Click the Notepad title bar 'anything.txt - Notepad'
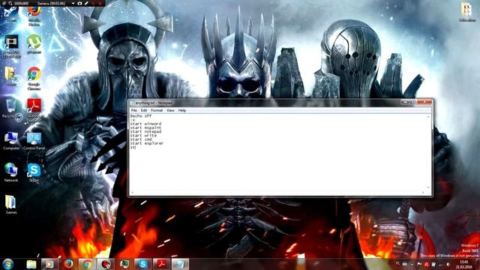 154,103
